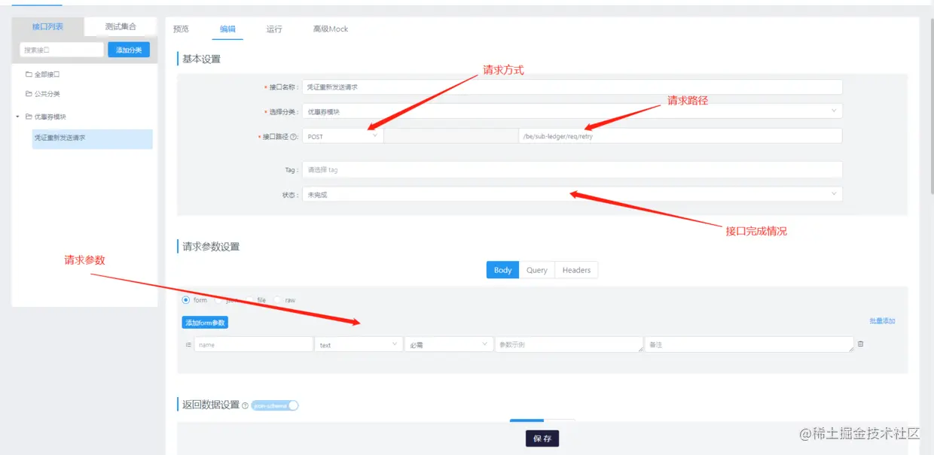The width and height of the screenshot is (934, 455).
Task: Open the 运行 tab
Action: coord(274,29)
